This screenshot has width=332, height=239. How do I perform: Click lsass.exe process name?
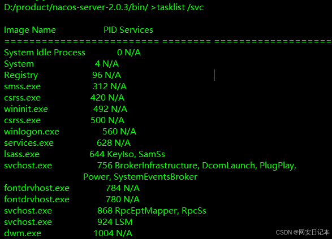pyautogui.click(x=21, y=154)
